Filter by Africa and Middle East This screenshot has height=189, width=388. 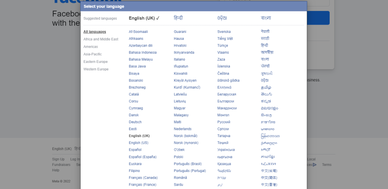[x=101, y=39]
